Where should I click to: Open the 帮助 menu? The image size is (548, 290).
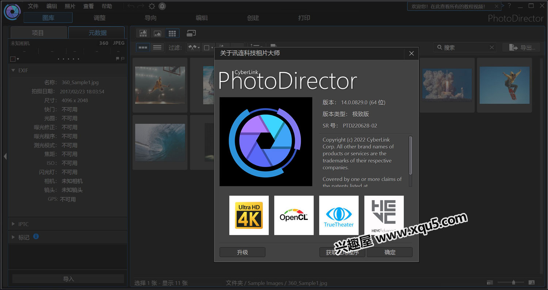pos(107,6)
